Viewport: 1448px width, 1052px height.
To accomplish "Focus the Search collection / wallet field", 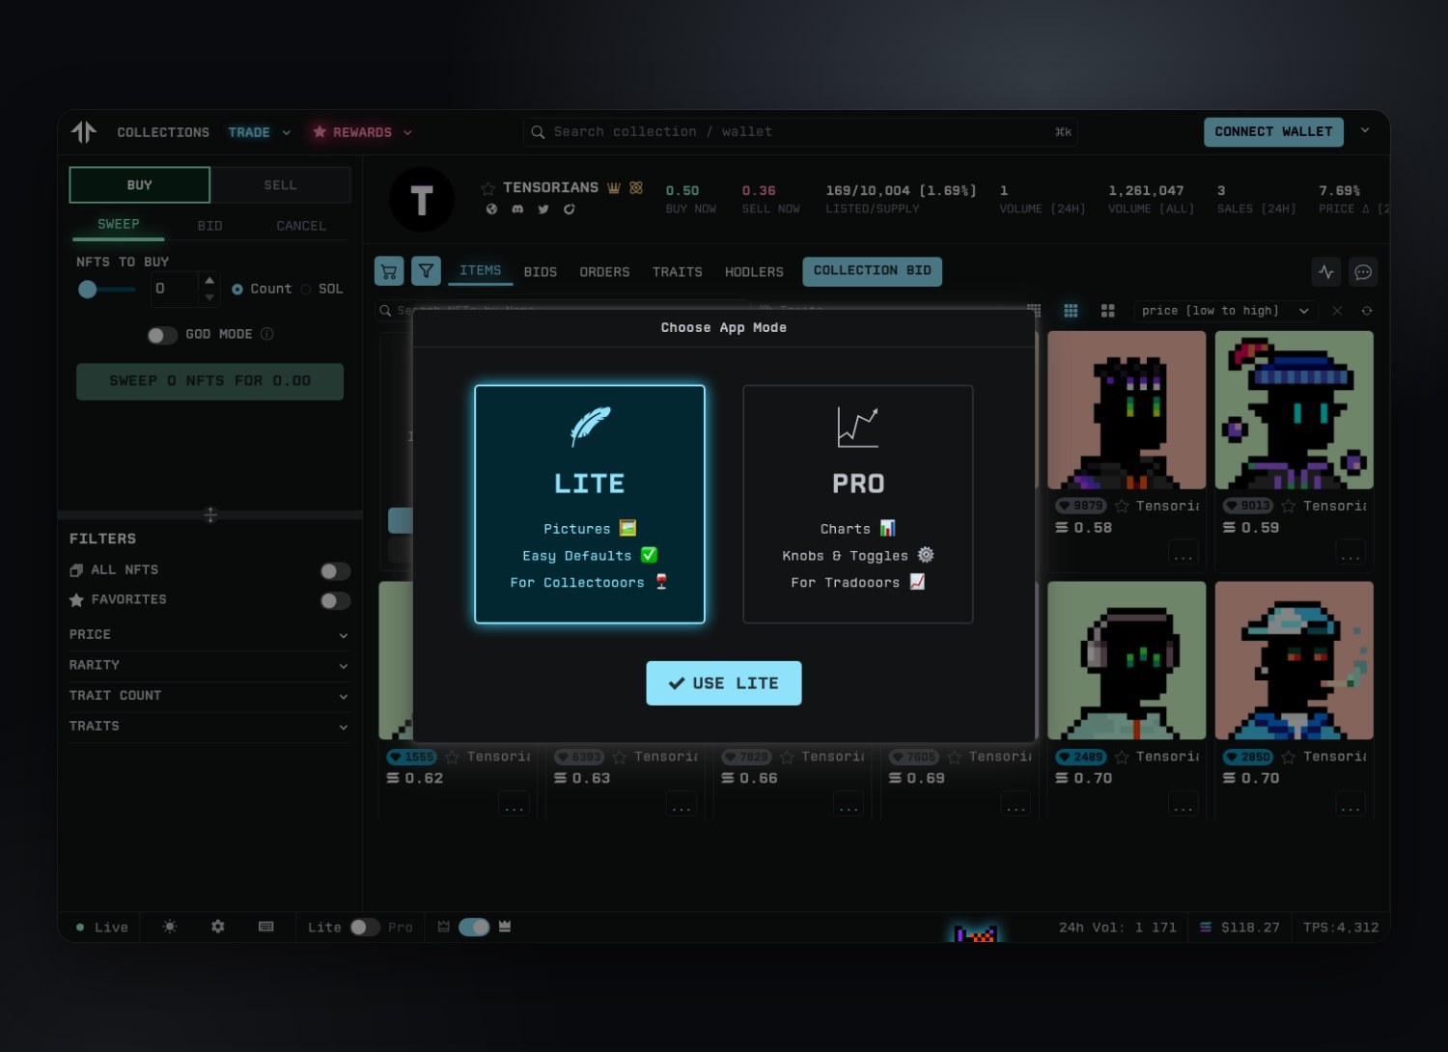I will tap(801, 132).
